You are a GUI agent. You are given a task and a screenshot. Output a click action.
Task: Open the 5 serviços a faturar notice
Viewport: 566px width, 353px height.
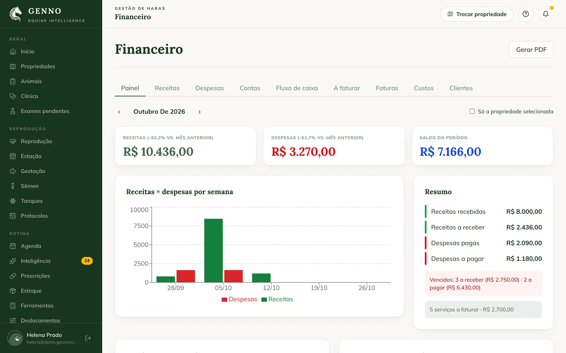click(483, 310)
